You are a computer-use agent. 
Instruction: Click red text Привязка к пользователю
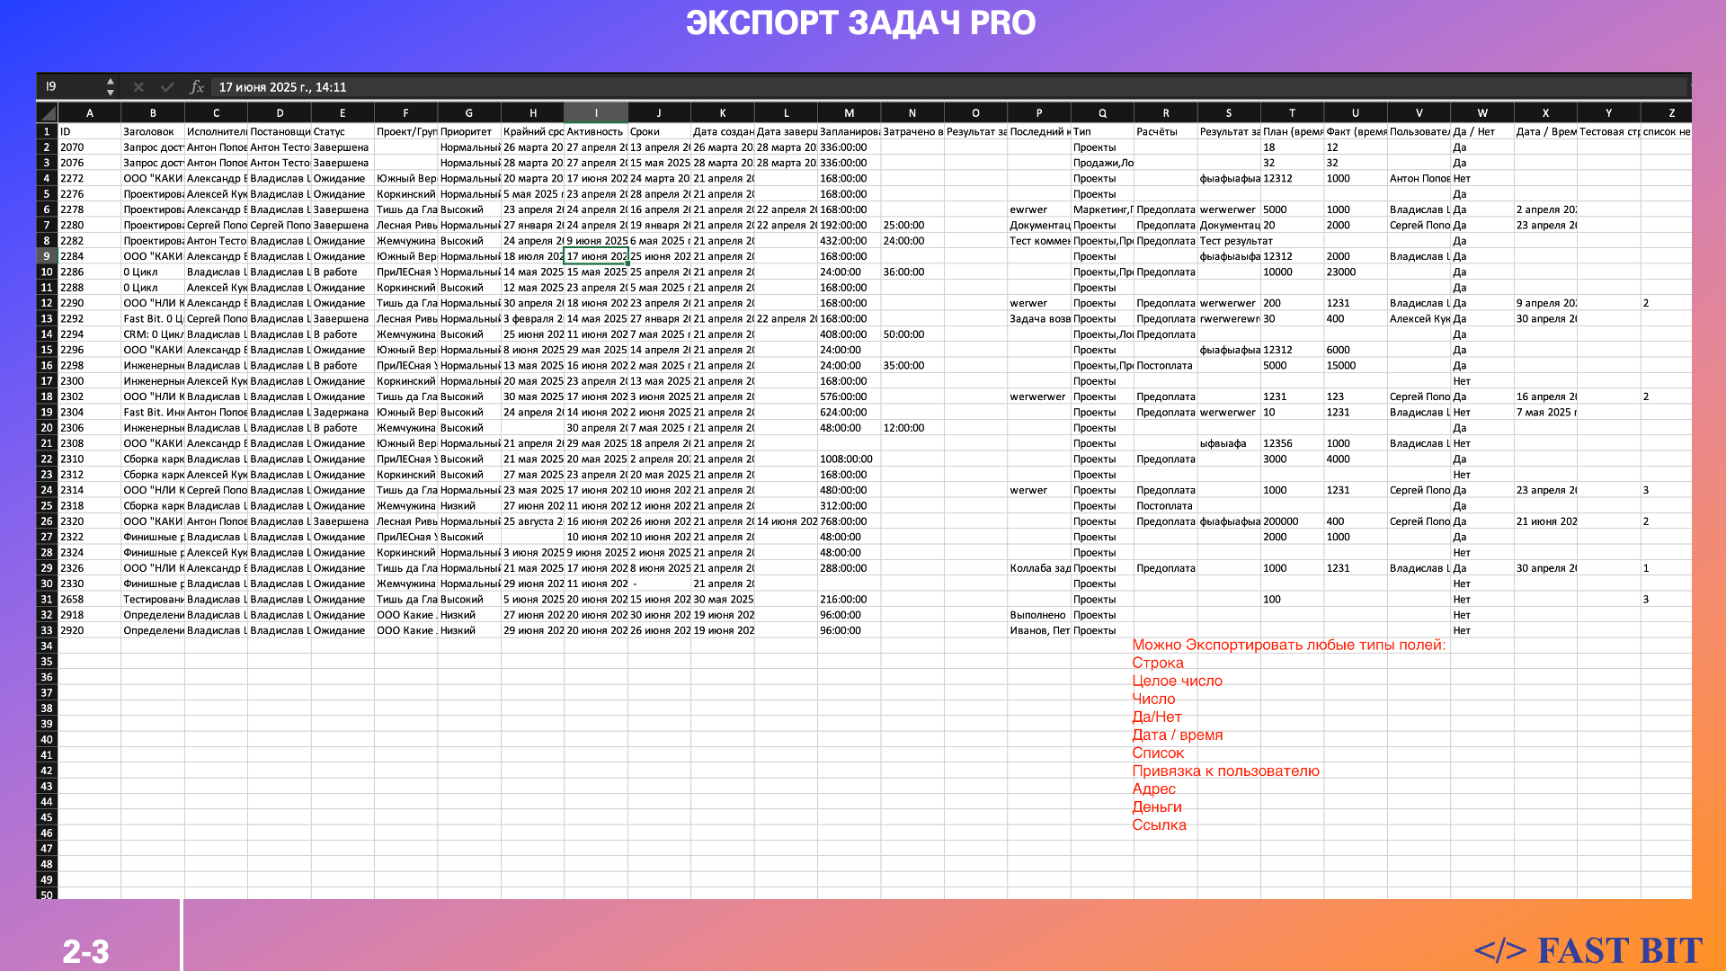[x=1225, y=771]
